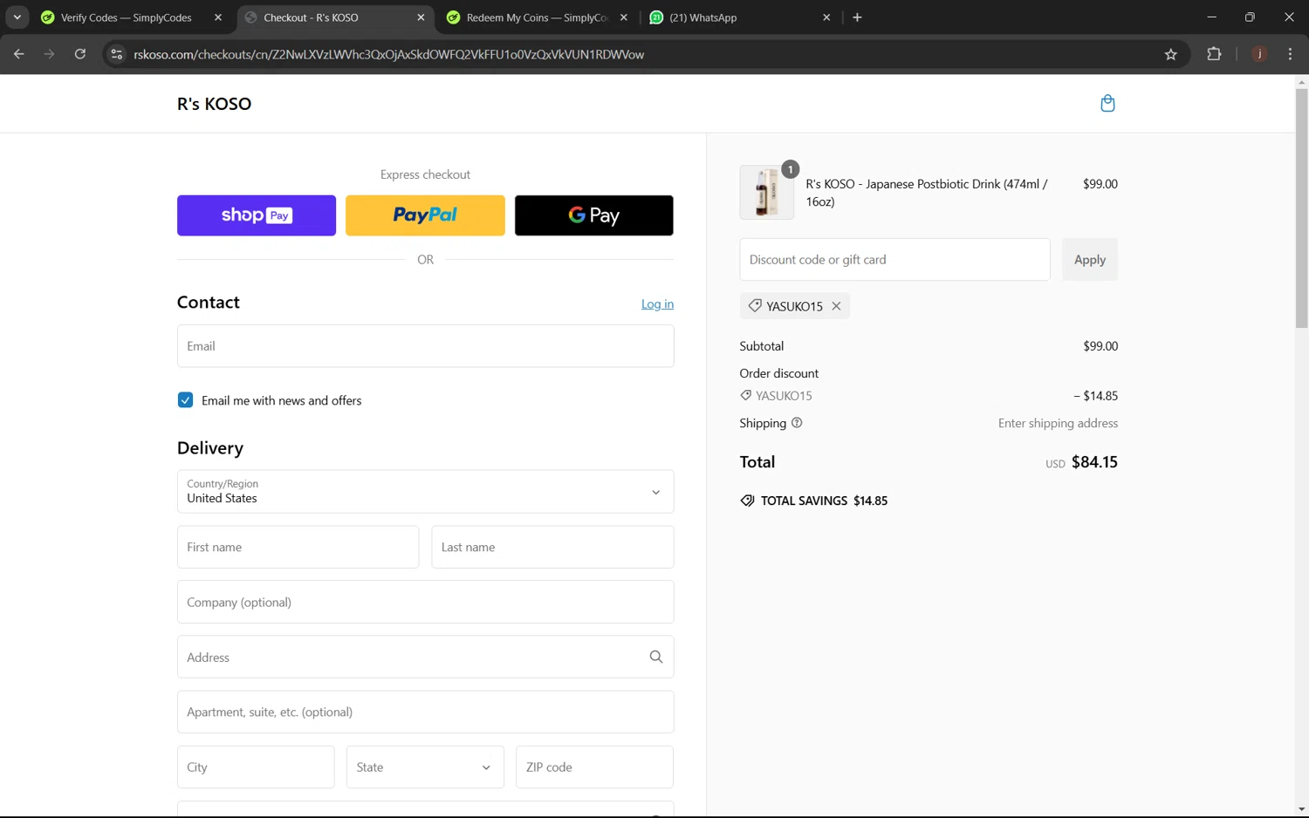Click the City field
1309x818 pixels.
[x=256, y=767]
